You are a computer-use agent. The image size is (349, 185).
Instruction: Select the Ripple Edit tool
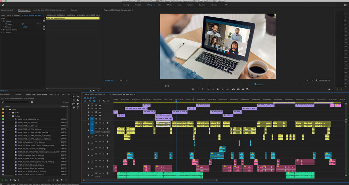pos(74,100)
